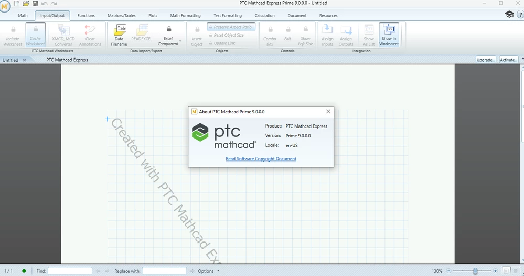
Task: Switch to the Calculation tab
Action: (265, 16)
